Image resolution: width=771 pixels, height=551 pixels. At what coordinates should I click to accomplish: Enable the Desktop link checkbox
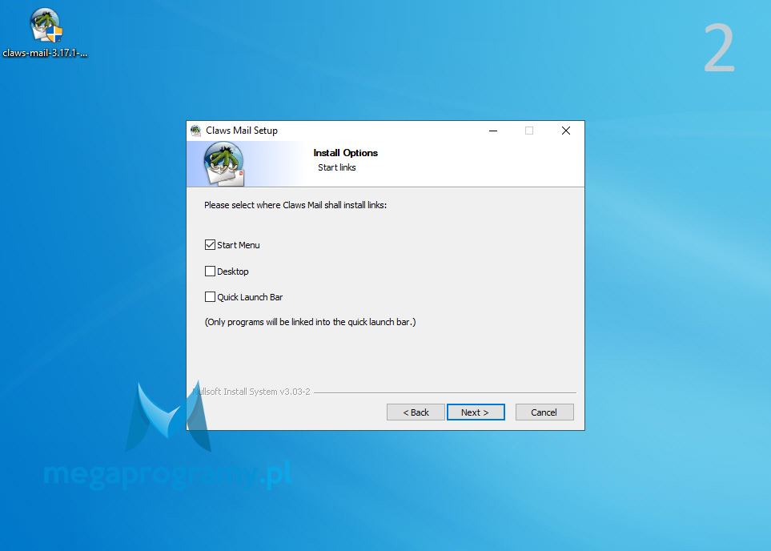pos(210,271)
